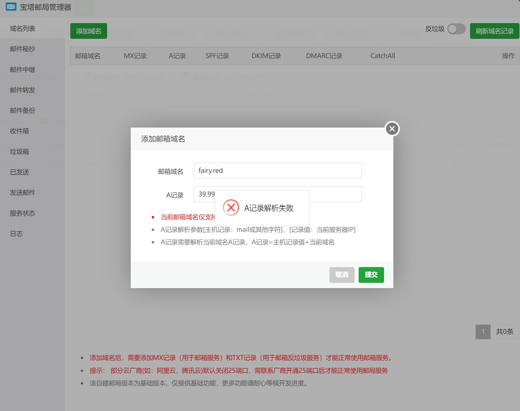Click the red error icon in toast
This screenshot has width=520, height=411.
(231, 208)
